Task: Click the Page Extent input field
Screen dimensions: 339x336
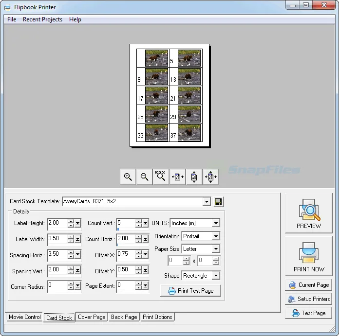Action: (126, 286)
